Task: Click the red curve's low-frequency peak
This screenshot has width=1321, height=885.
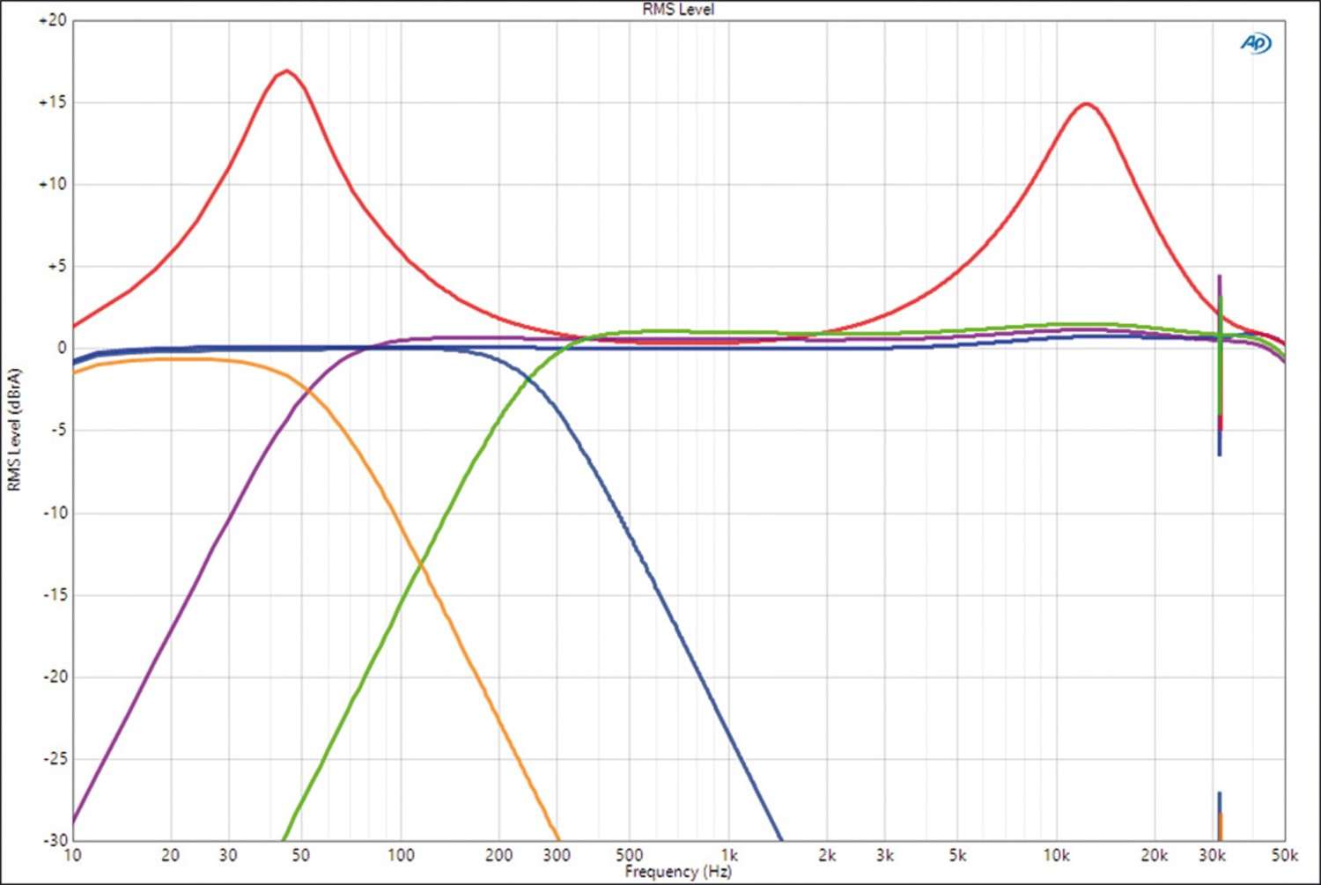Action: (x=286, y=71)
